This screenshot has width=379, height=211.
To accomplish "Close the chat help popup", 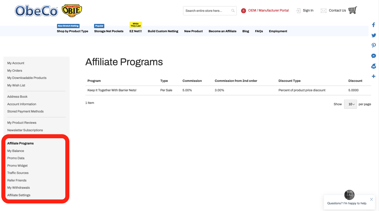I will pos(371,199).
